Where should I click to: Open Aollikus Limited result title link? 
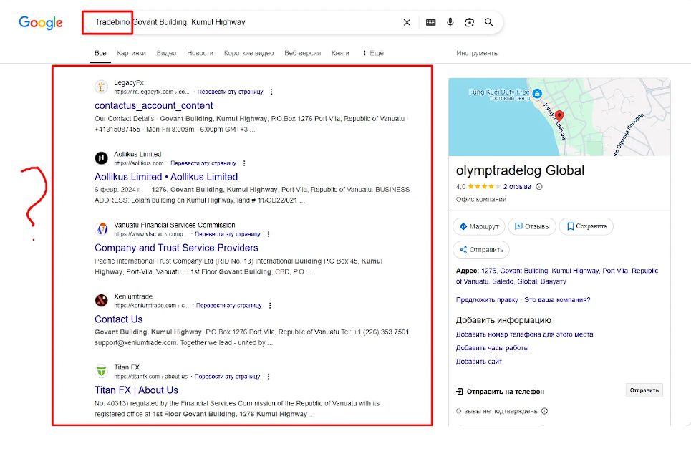point(166,177)
